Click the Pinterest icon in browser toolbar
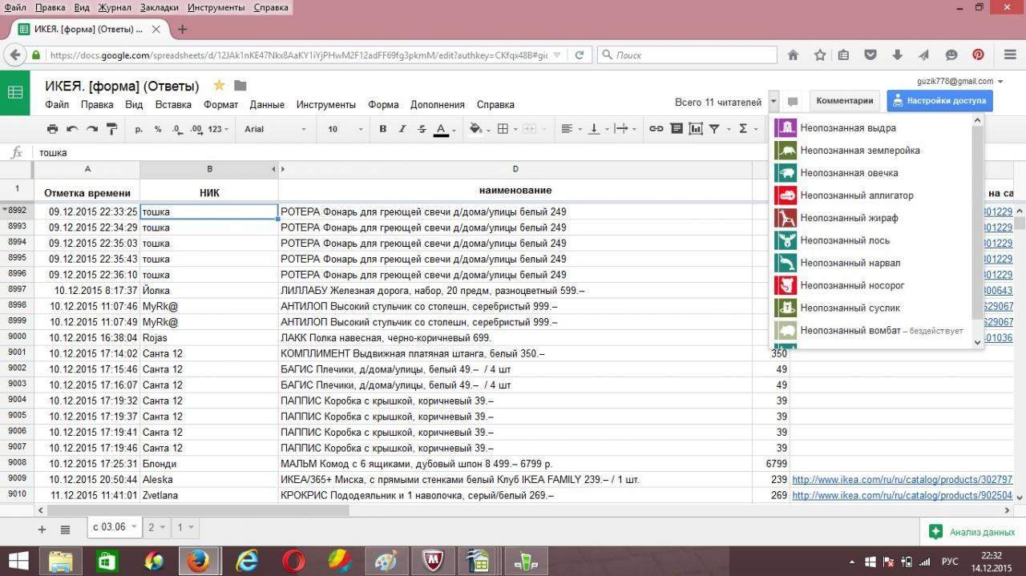The height and width of the screenshot is (576, 1026). [x=978, y=55]
